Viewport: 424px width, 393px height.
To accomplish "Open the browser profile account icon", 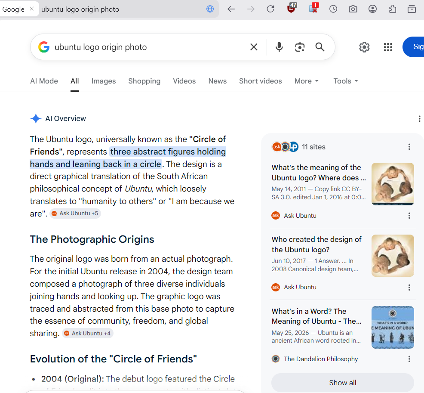I will 373,9.
